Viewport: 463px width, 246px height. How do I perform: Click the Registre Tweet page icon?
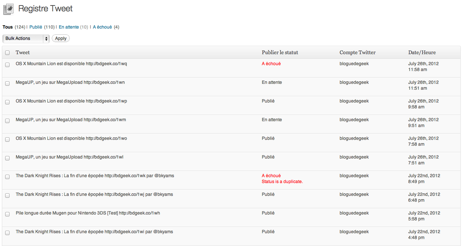point(8,9)
